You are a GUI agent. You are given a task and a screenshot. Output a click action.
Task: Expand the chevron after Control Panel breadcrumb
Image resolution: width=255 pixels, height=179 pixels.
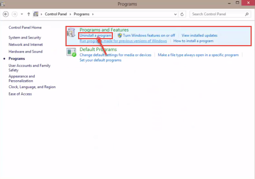(70, 14)
